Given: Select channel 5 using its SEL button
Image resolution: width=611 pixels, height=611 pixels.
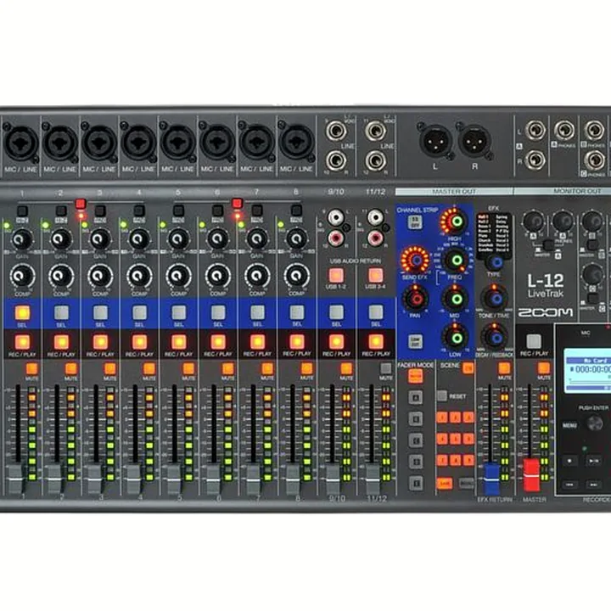Looking at the screenshot, I should tap(179, 312).
